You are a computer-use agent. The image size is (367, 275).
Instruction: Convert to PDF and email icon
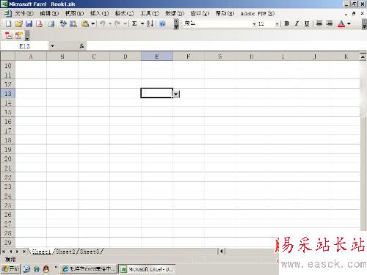pos(19,36)
